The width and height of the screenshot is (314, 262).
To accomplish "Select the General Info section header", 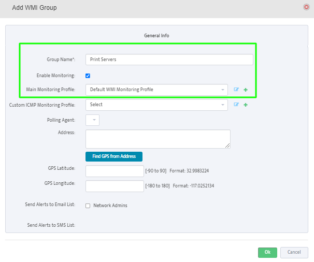I will click(156, 36).
